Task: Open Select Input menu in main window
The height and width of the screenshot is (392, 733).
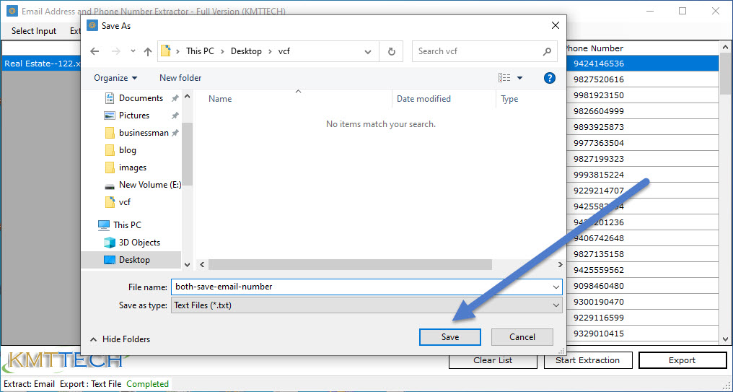Action: pos(34,31)
